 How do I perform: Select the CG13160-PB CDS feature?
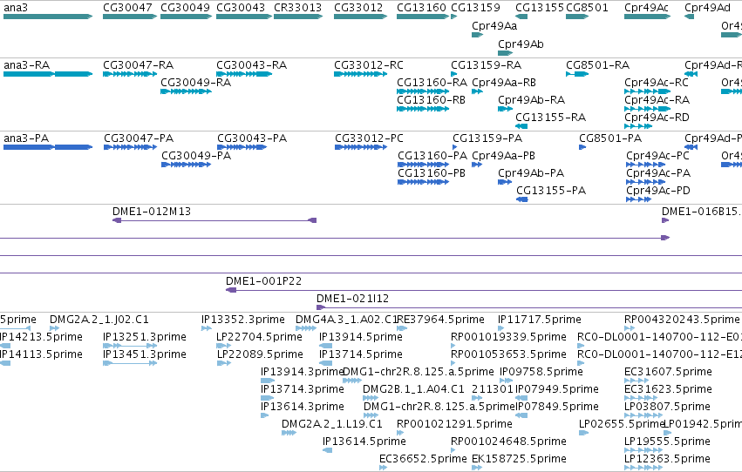point(423,182)
